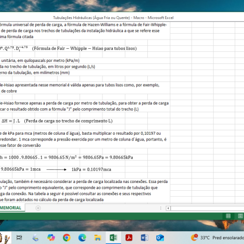Switch to Normal view in status bar
This screenshot has height=244, width=244.
228,216
